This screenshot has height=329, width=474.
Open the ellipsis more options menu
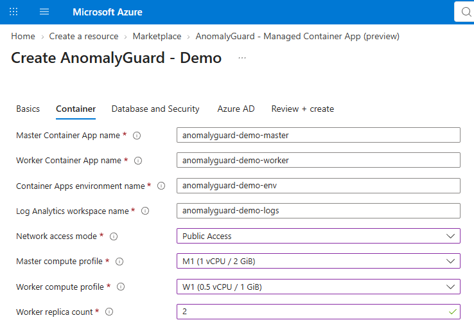pos(242,57)
